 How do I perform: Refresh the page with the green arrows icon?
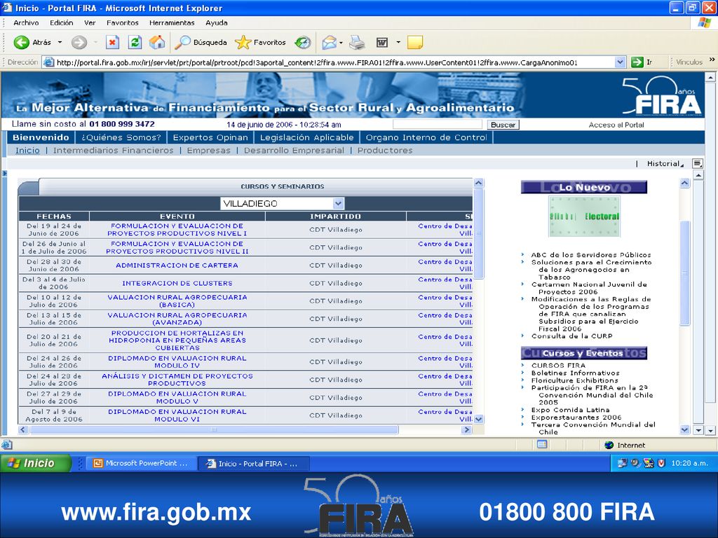[135, 43]
